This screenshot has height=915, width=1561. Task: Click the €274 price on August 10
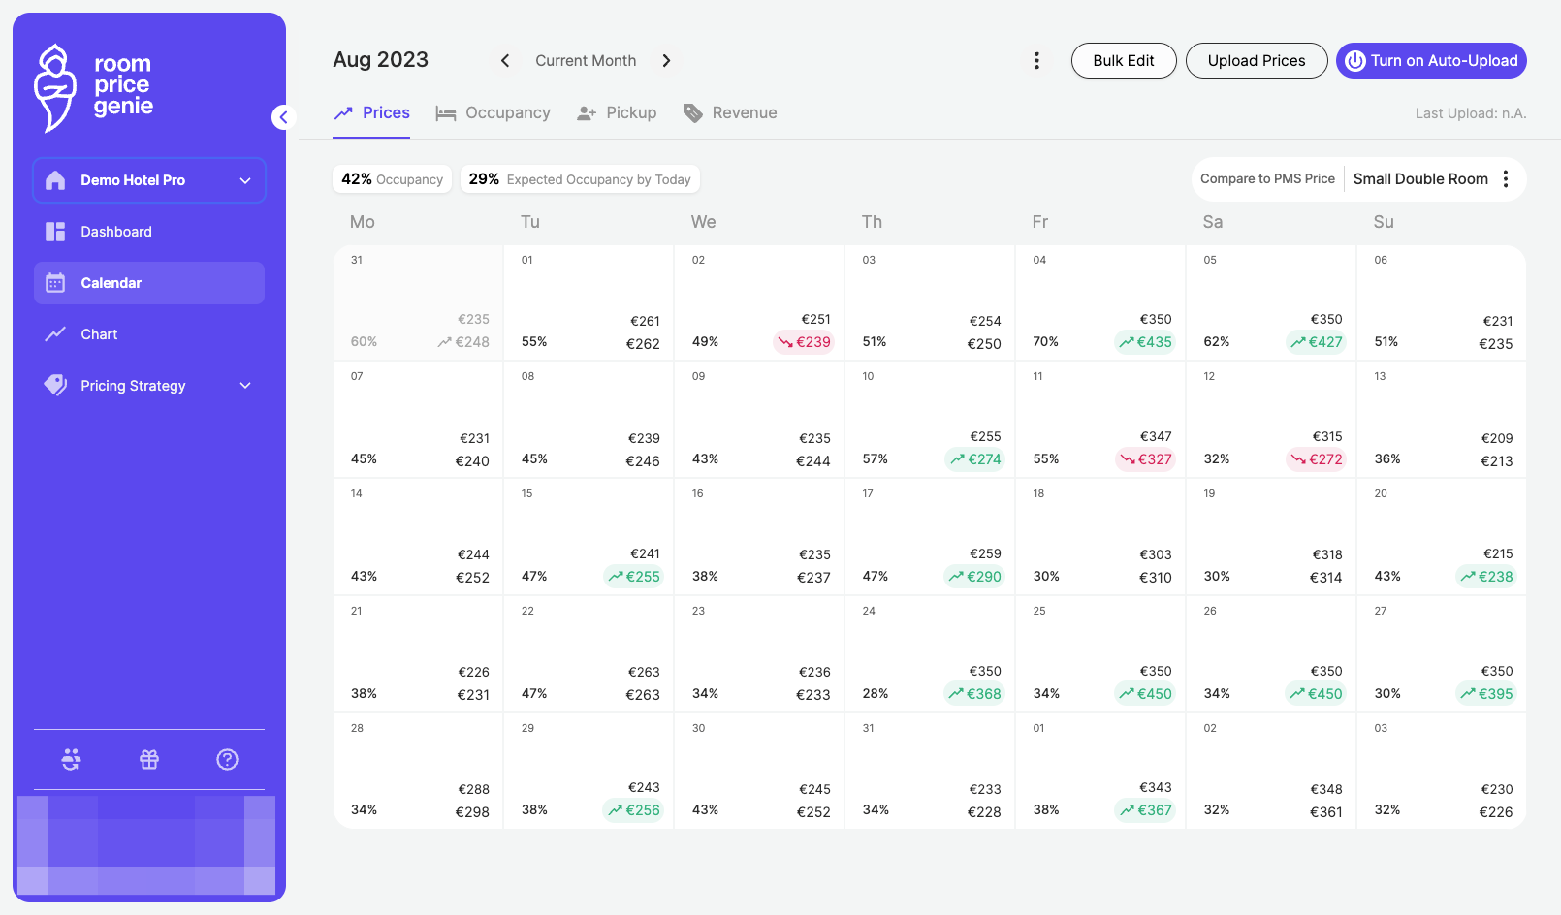[974, 459]
